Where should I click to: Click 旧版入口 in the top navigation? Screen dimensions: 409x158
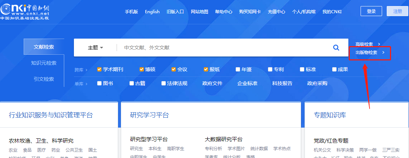[x=175, y=12]
